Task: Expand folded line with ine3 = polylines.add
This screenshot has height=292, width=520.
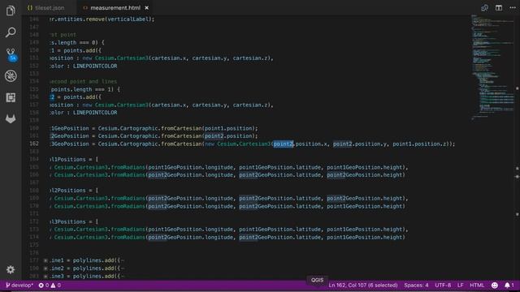Action: [45, 277]
